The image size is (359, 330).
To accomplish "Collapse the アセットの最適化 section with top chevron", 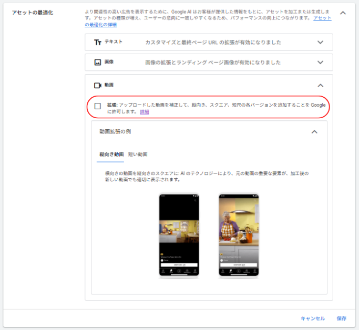I will (x=343, y=13).
